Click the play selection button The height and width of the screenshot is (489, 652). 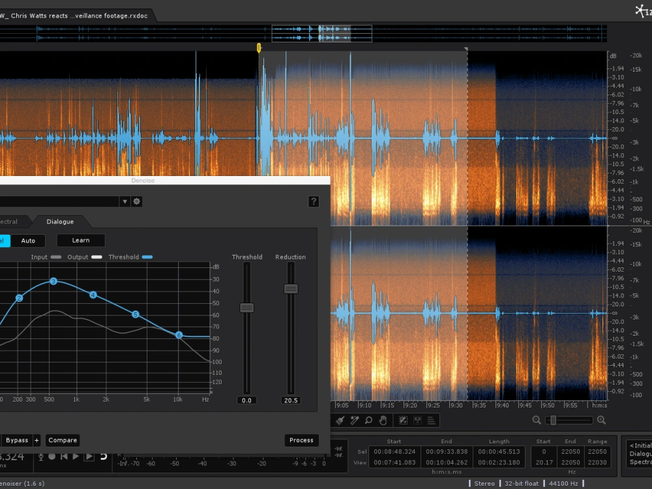coord(89,456)
